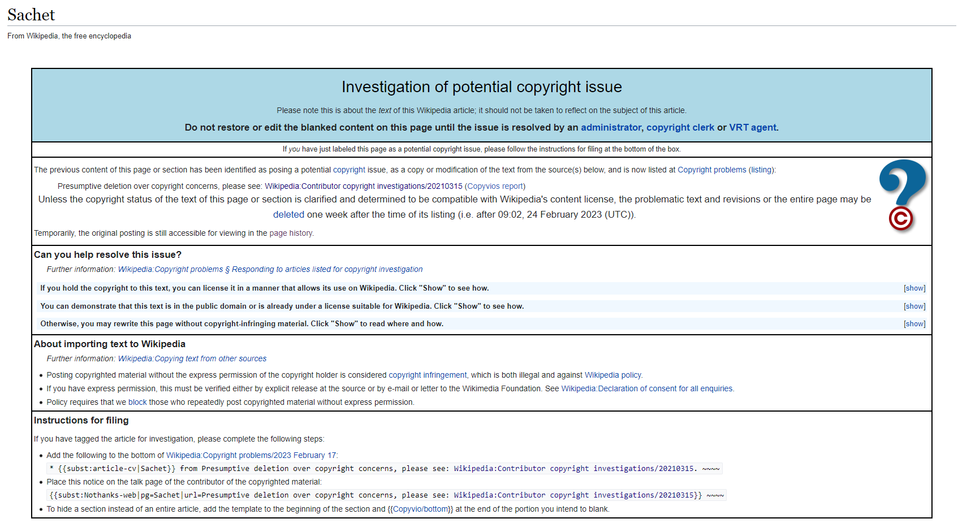The width and height of the screenshot is (958, 523).
Task: Click the copyright question mark icon
Action: pyautogui.click(x=903, y=196)
